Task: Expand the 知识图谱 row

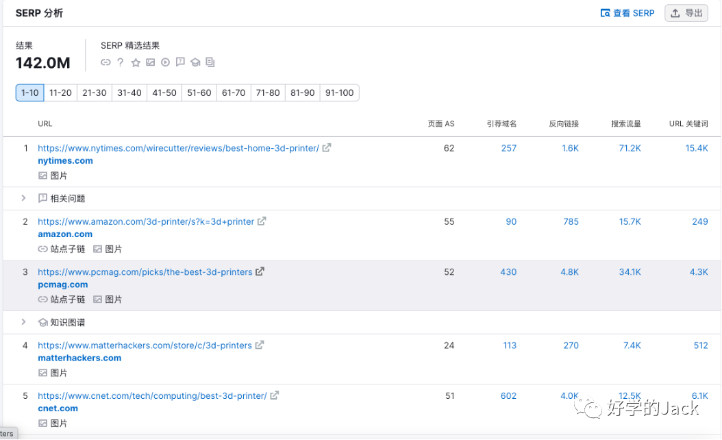Action: [23, 322]
